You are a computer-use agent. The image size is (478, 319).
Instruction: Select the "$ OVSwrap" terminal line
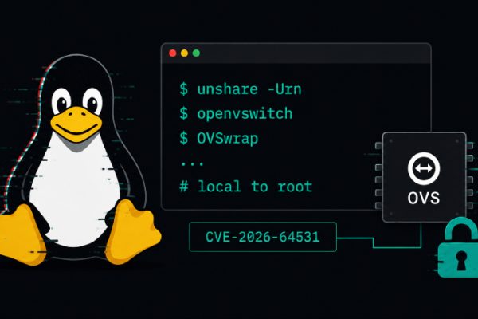coord(219,138)
